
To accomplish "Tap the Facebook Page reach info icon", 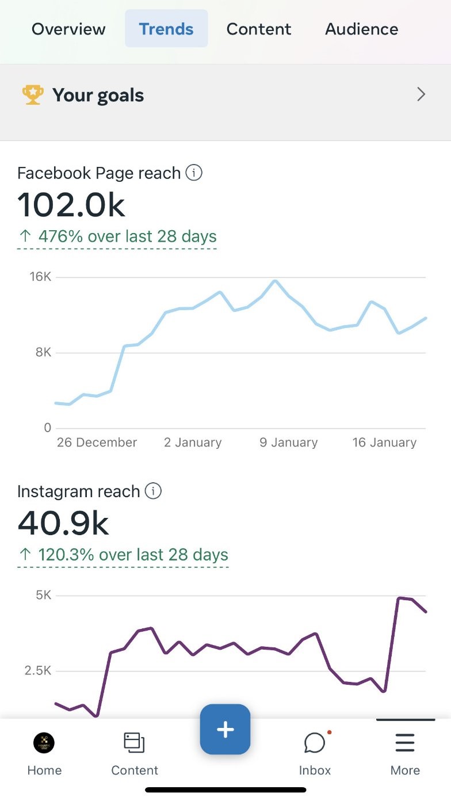I will [x=194, y=173].
